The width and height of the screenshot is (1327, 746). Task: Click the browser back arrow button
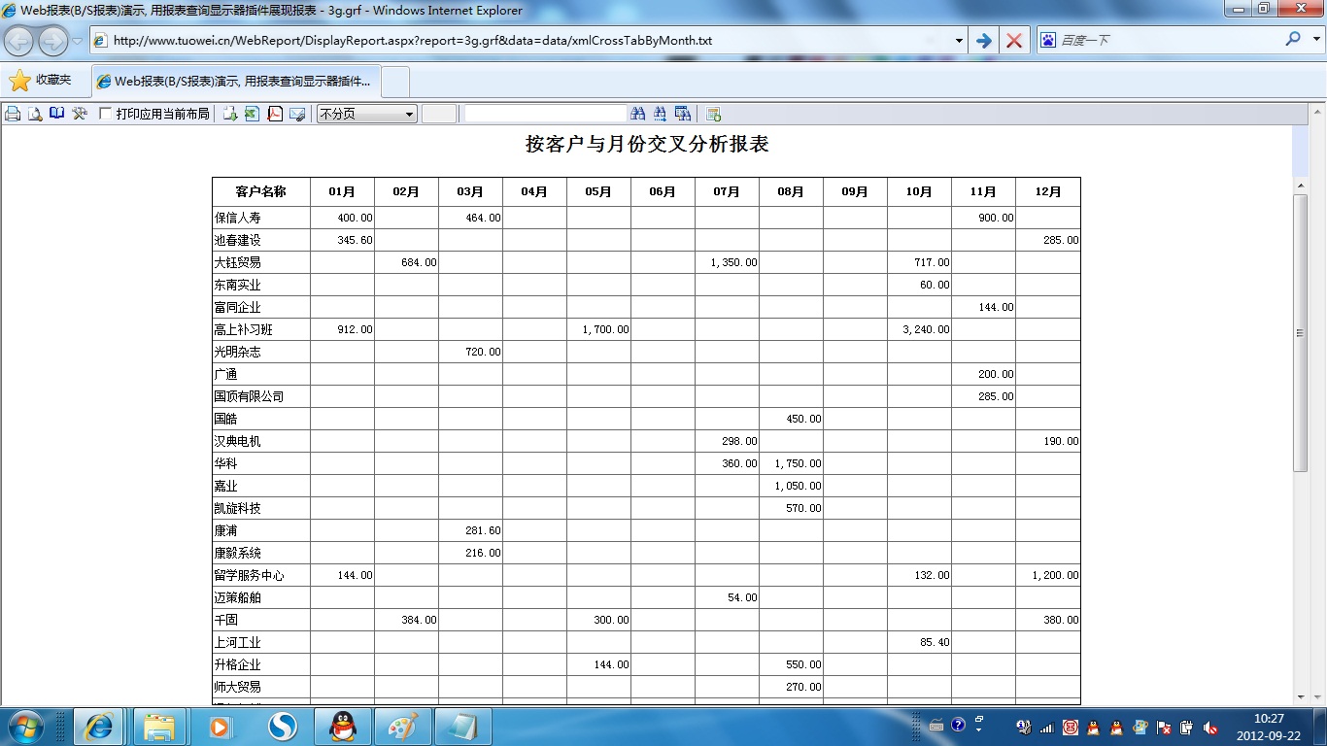[x=19, y=41]
